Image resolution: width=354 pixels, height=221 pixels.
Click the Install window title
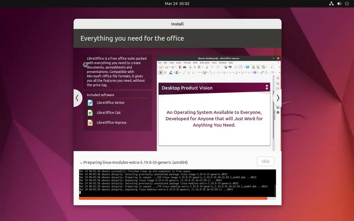[x=177, y=24]
